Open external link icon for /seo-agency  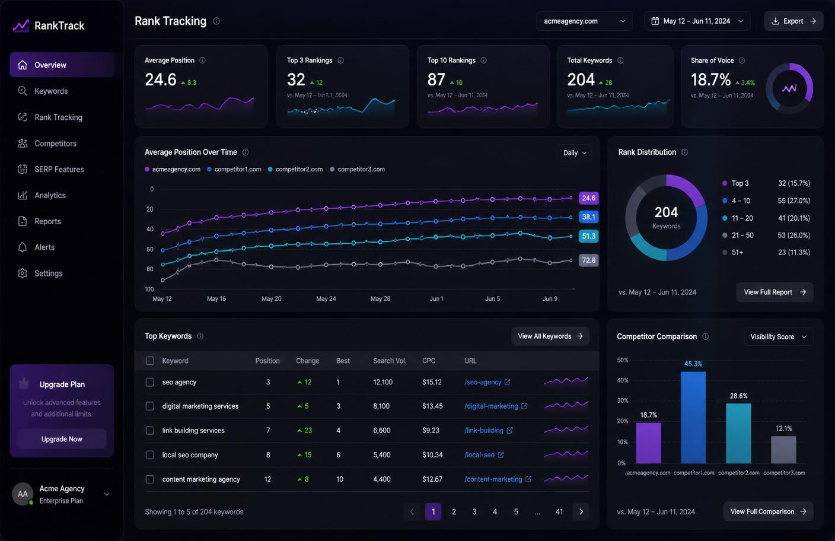pyautogui.click(x=507, y=382)
